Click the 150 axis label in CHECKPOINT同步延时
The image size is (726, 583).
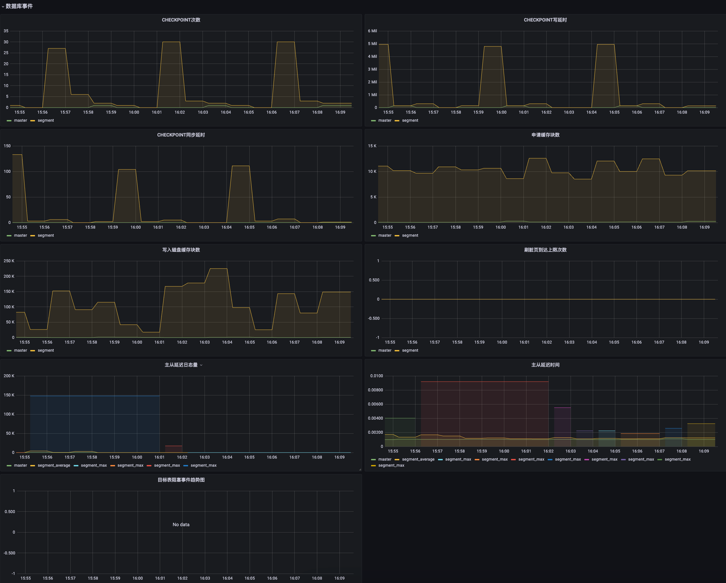(7, 146)
